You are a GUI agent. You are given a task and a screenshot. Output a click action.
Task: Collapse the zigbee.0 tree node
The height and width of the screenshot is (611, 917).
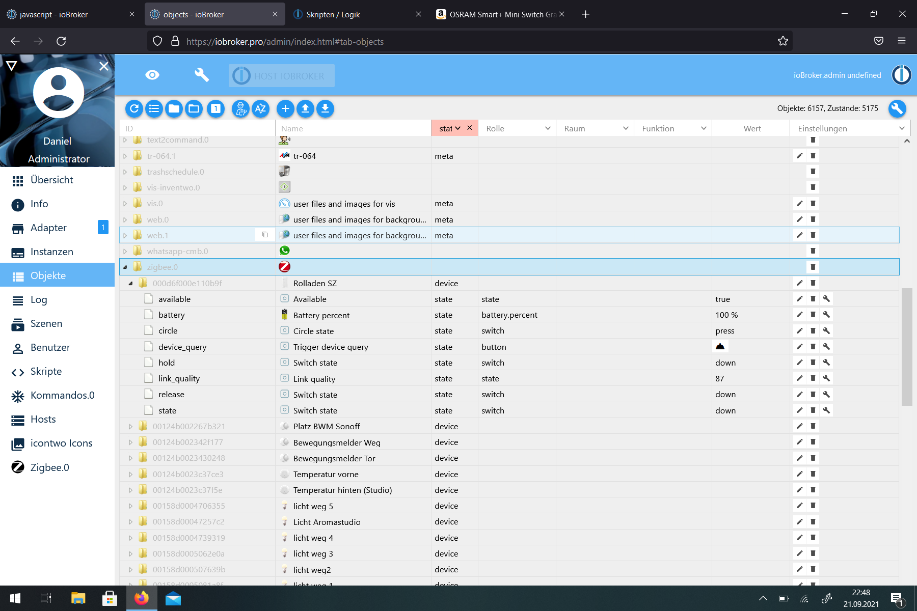click(x=125, y=267)
